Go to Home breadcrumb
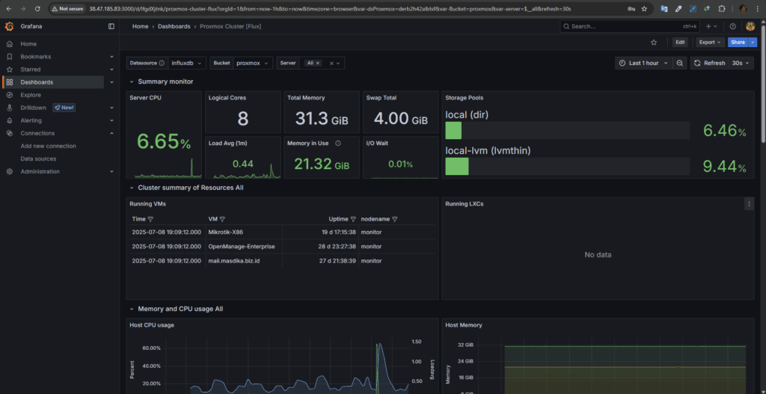Image resolution: width=766 pixels, height=394 pixels. (x=140, y=26)
